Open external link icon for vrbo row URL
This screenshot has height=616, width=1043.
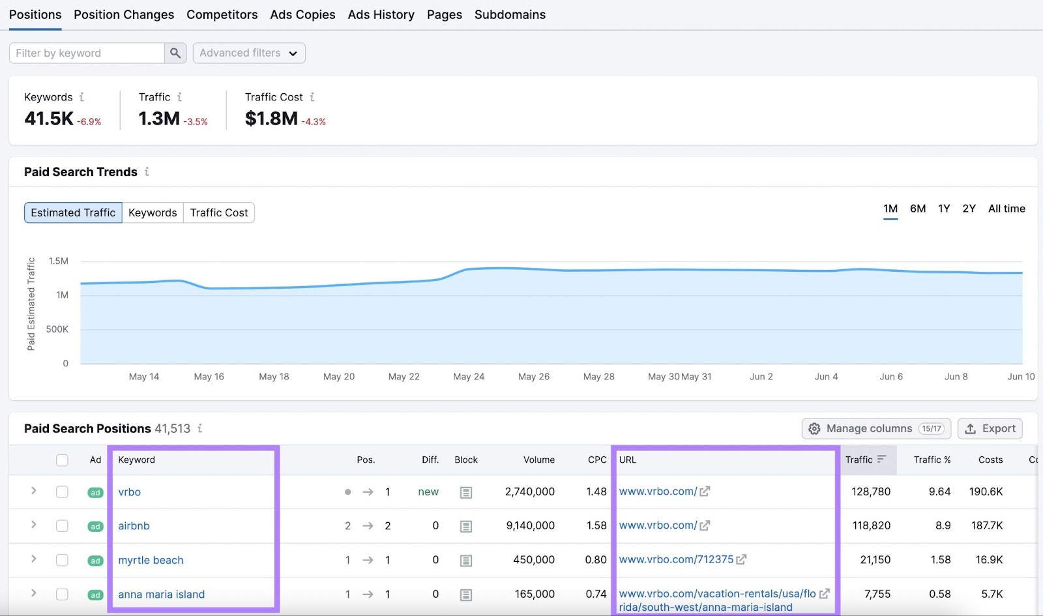click(x=705, y=491)
